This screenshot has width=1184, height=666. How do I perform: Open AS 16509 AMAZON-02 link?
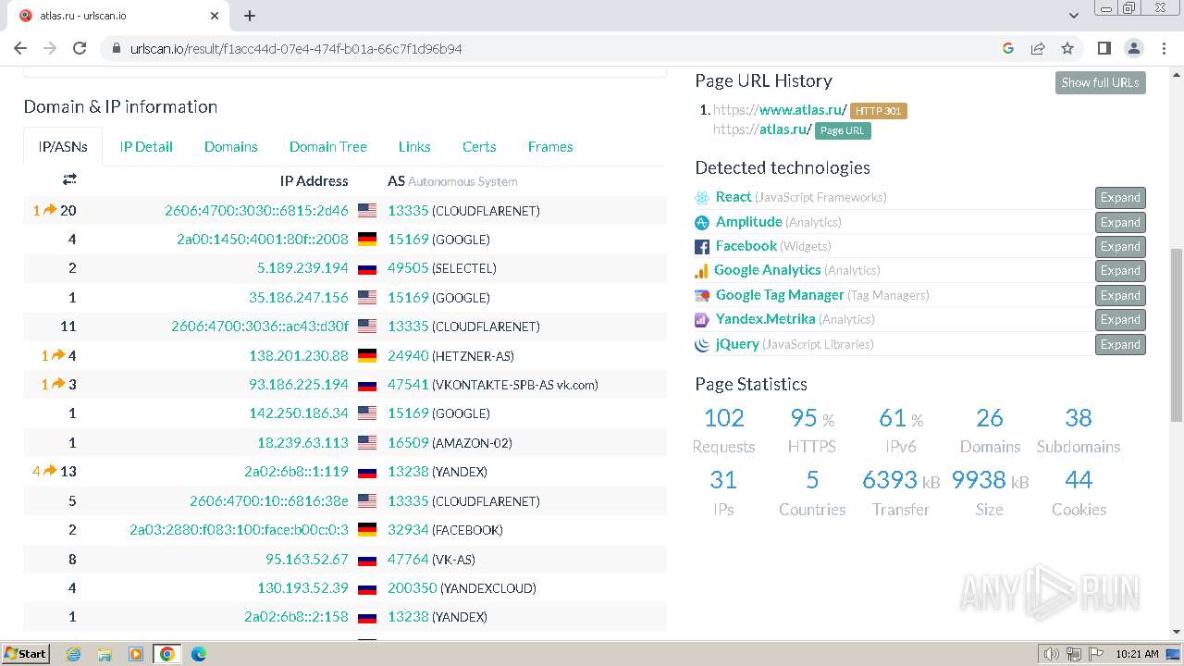point(408,442)
